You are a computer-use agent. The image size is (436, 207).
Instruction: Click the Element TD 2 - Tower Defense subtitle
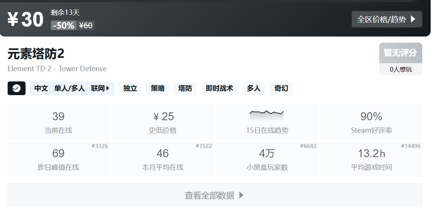57,68
